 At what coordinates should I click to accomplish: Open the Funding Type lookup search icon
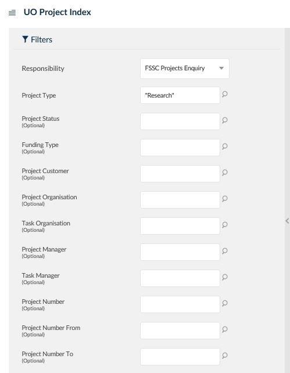point(225,146)
